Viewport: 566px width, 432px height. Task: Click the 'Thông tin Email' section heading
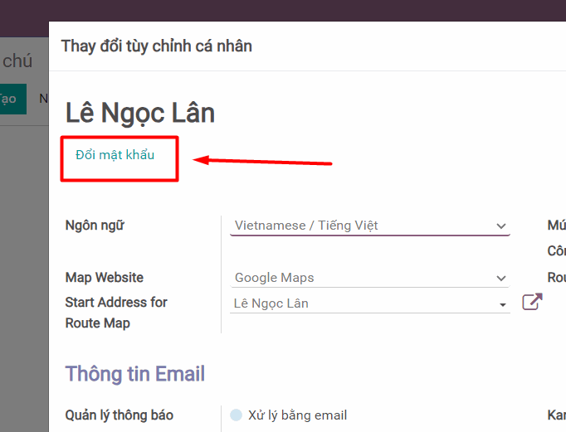[x=135, y=374]
